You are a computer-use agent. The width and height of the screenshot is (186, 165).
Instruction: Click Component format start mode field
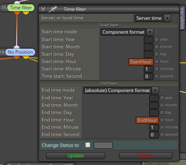tap(124, 32)
